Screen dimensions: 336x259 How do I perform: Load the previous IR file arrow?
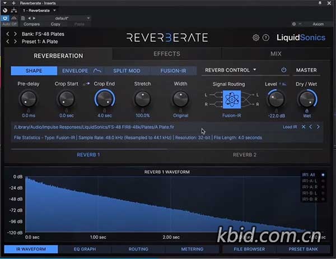tap(310, 127)
